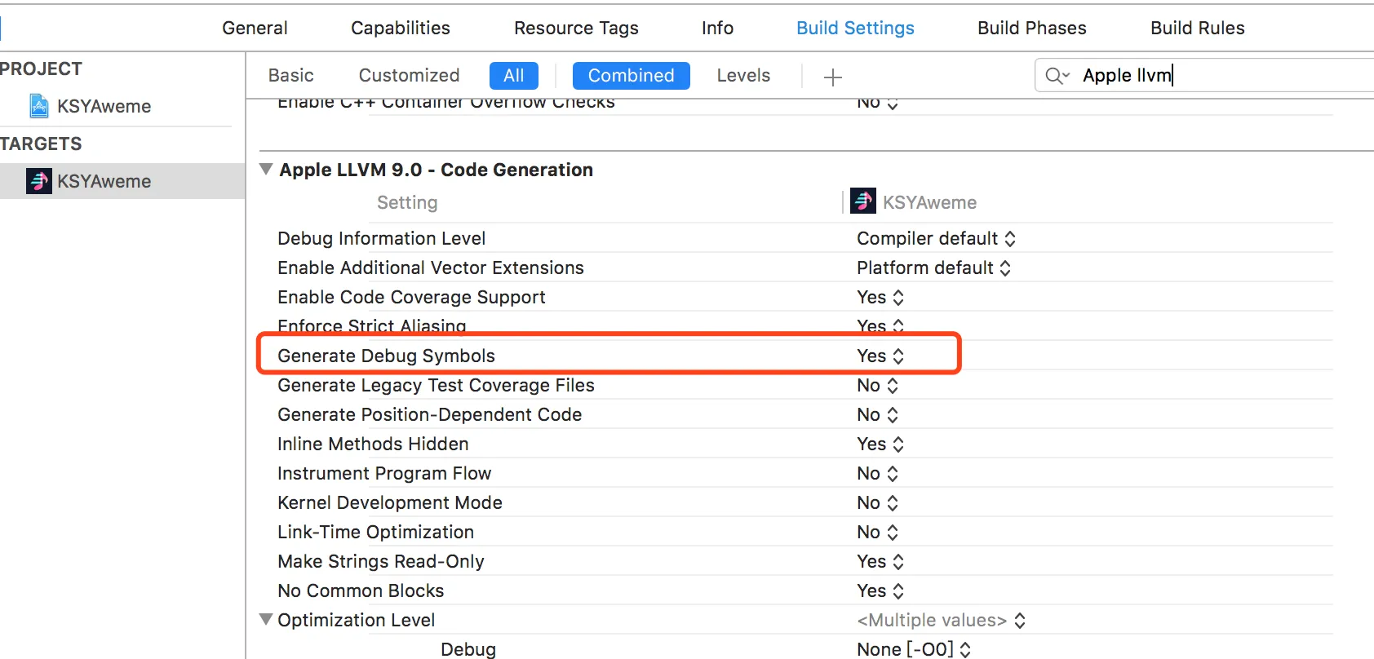Select KSYAweme under TARGETS
Screen dimensions: 1374x659
point(104,181)
